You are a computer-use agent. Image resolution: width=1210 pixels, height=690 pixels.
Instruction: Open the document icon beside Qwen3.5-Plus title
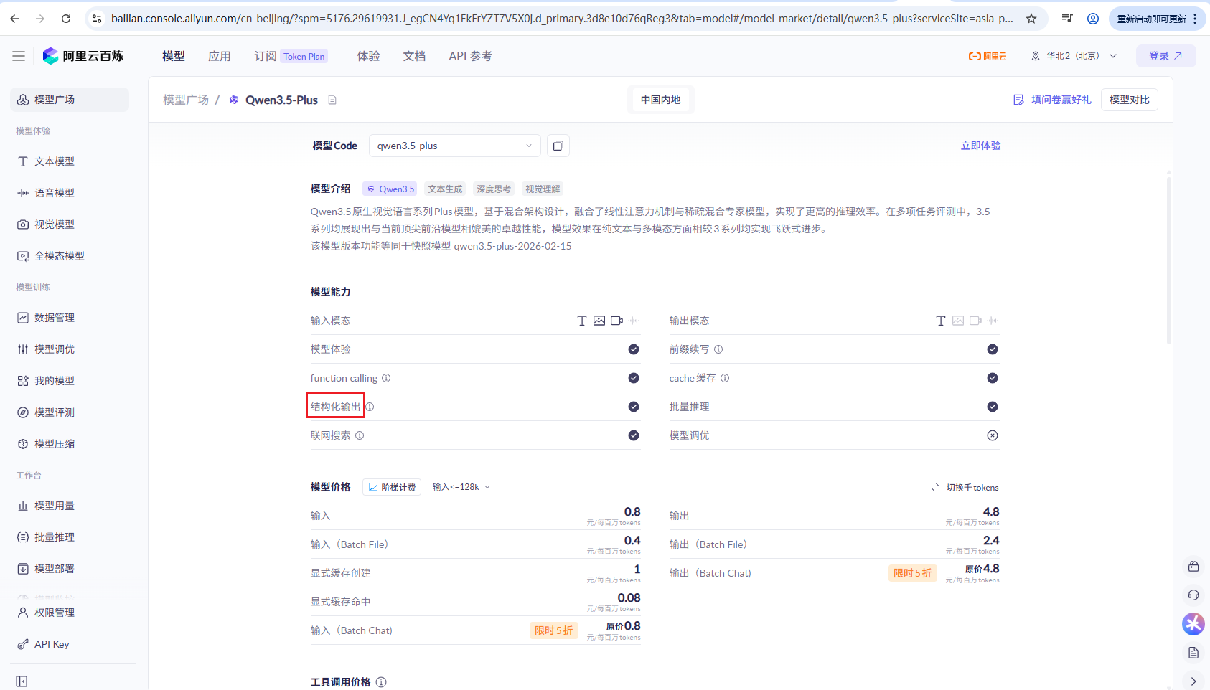click(x=332, y=100)
